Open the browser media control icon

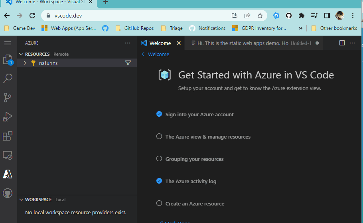click(314, 16)
